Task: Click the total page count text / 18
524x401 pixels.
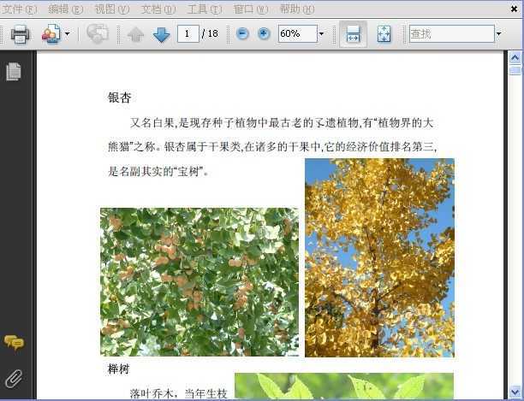Action: tap(210, 33)
